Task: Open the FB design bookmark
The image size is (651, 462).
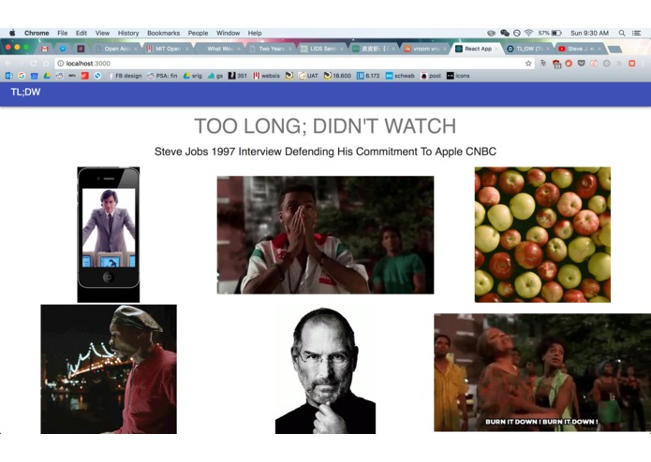Action: [125, 76]
